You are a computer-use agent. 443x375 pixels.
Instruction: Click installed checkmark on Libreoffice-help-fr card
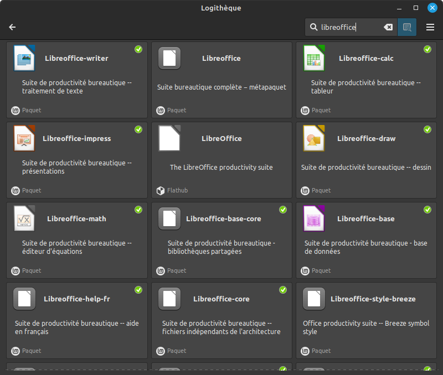pyautogui.click(x=138, y=289)
